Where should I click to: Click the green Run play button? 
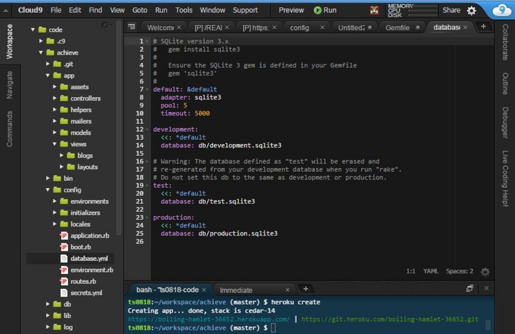[325, 10]
